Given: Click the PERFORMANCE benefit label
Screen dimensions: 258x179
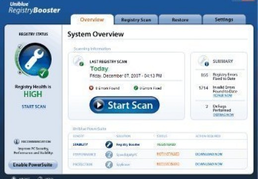Looking at the screenshot, I should (84, 155).
